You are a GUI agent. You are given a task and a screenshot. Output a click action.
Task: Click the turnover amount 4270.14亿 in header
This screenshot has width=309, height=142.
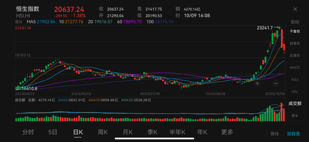pyautogui.click(x=192, y=9)
